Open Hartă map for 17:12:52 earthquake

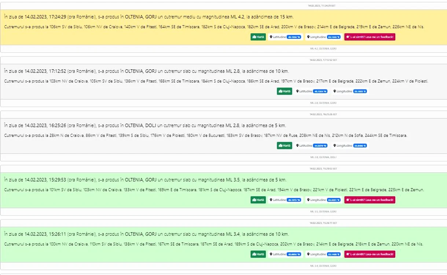pyautogui.click(x=285, y=91)
